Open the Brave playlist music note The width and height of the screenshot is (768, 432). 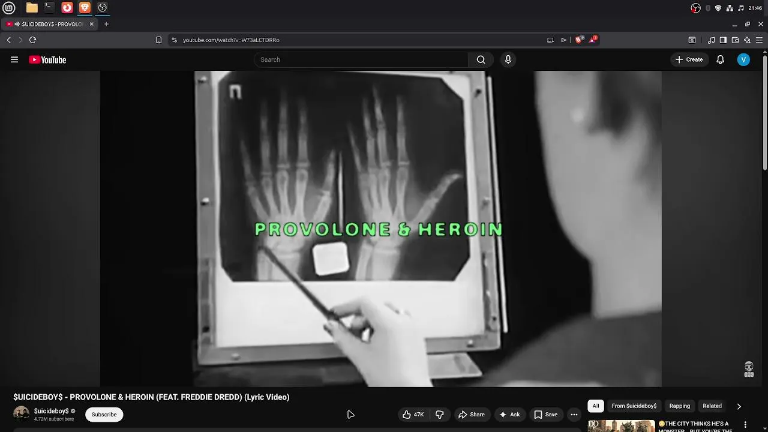711,40
